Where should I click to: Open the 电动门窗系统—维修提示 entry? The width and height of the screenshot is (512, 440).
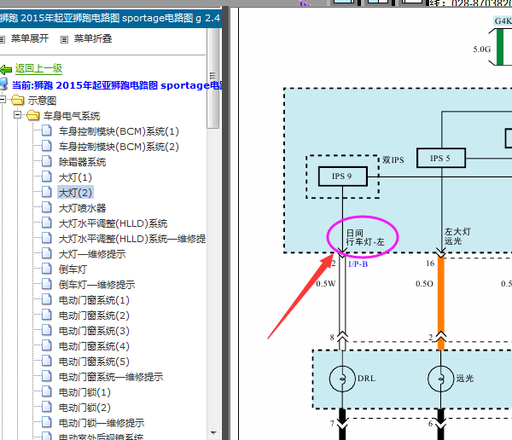tap(111, 377)
